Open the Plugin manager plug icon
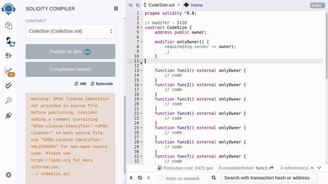Image resolution: width=328 pixels, height=184 pixels. 8,116
